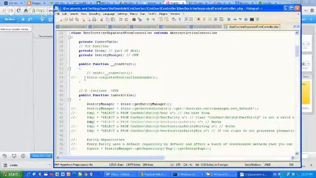Viewport: 316px width, 178px height.
Task: Click the user-defined language toolbar icon
Action: (x=192, y=19)
